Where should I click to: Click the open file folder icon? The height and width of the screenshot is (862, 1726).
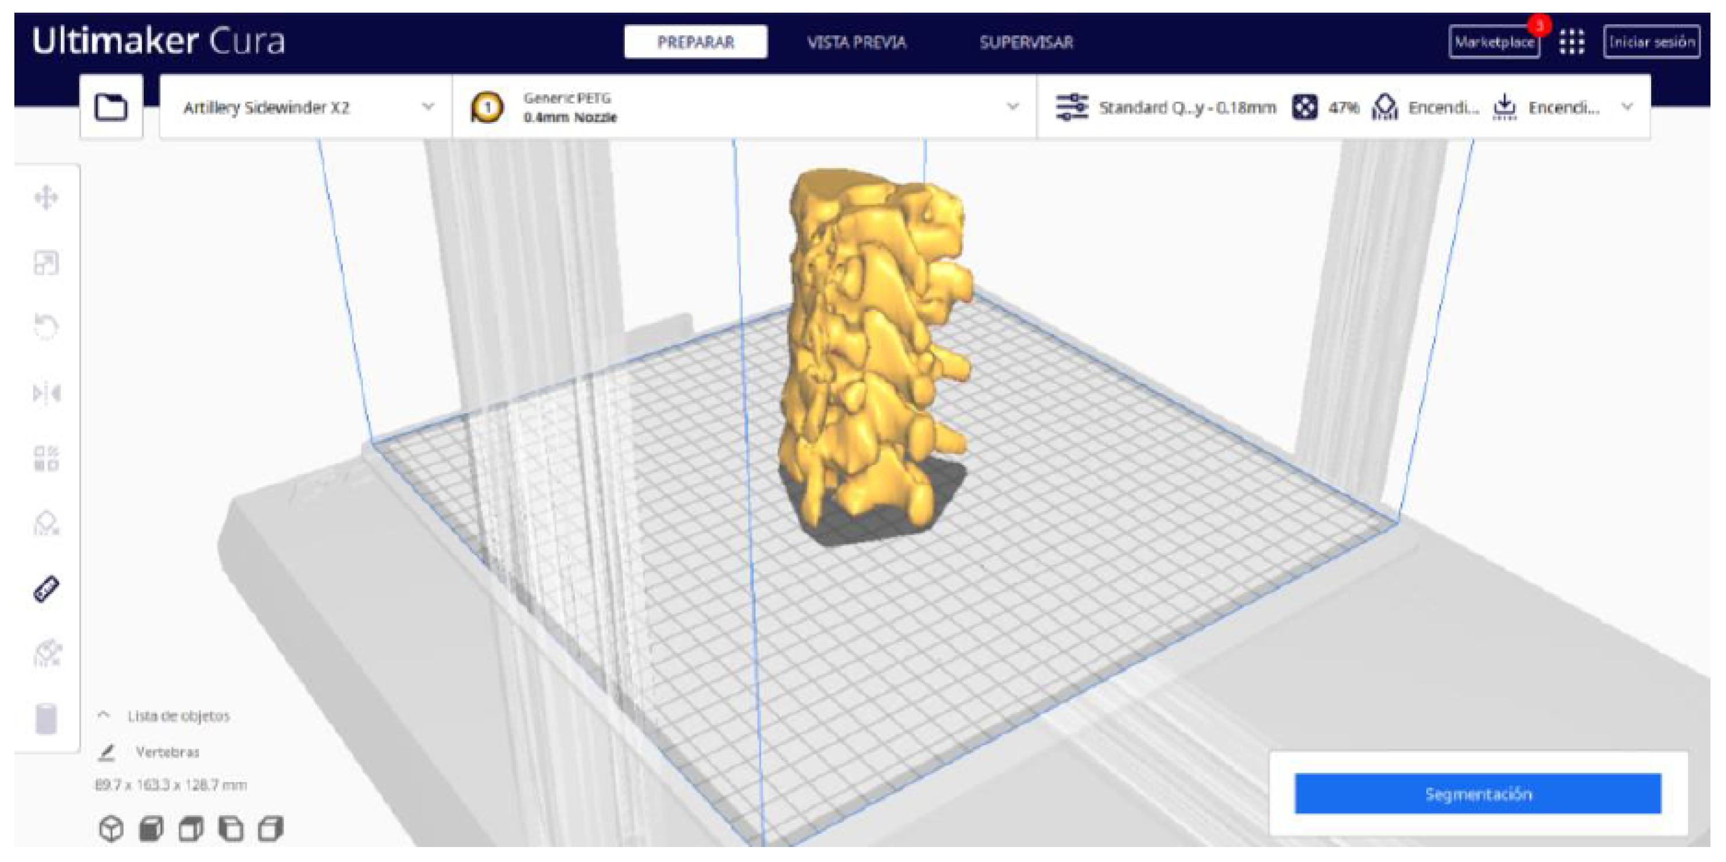tap(110, 107)
